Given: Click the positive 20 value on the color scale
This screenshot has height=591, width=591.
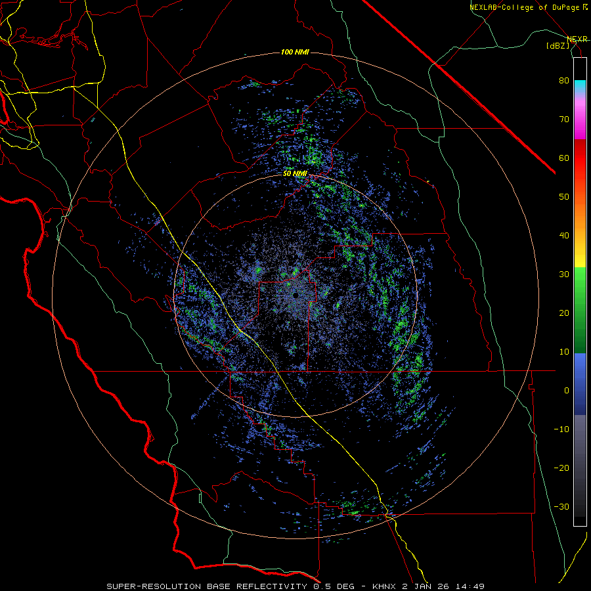Looking at the screenshot, I should (x=564, y=313).
